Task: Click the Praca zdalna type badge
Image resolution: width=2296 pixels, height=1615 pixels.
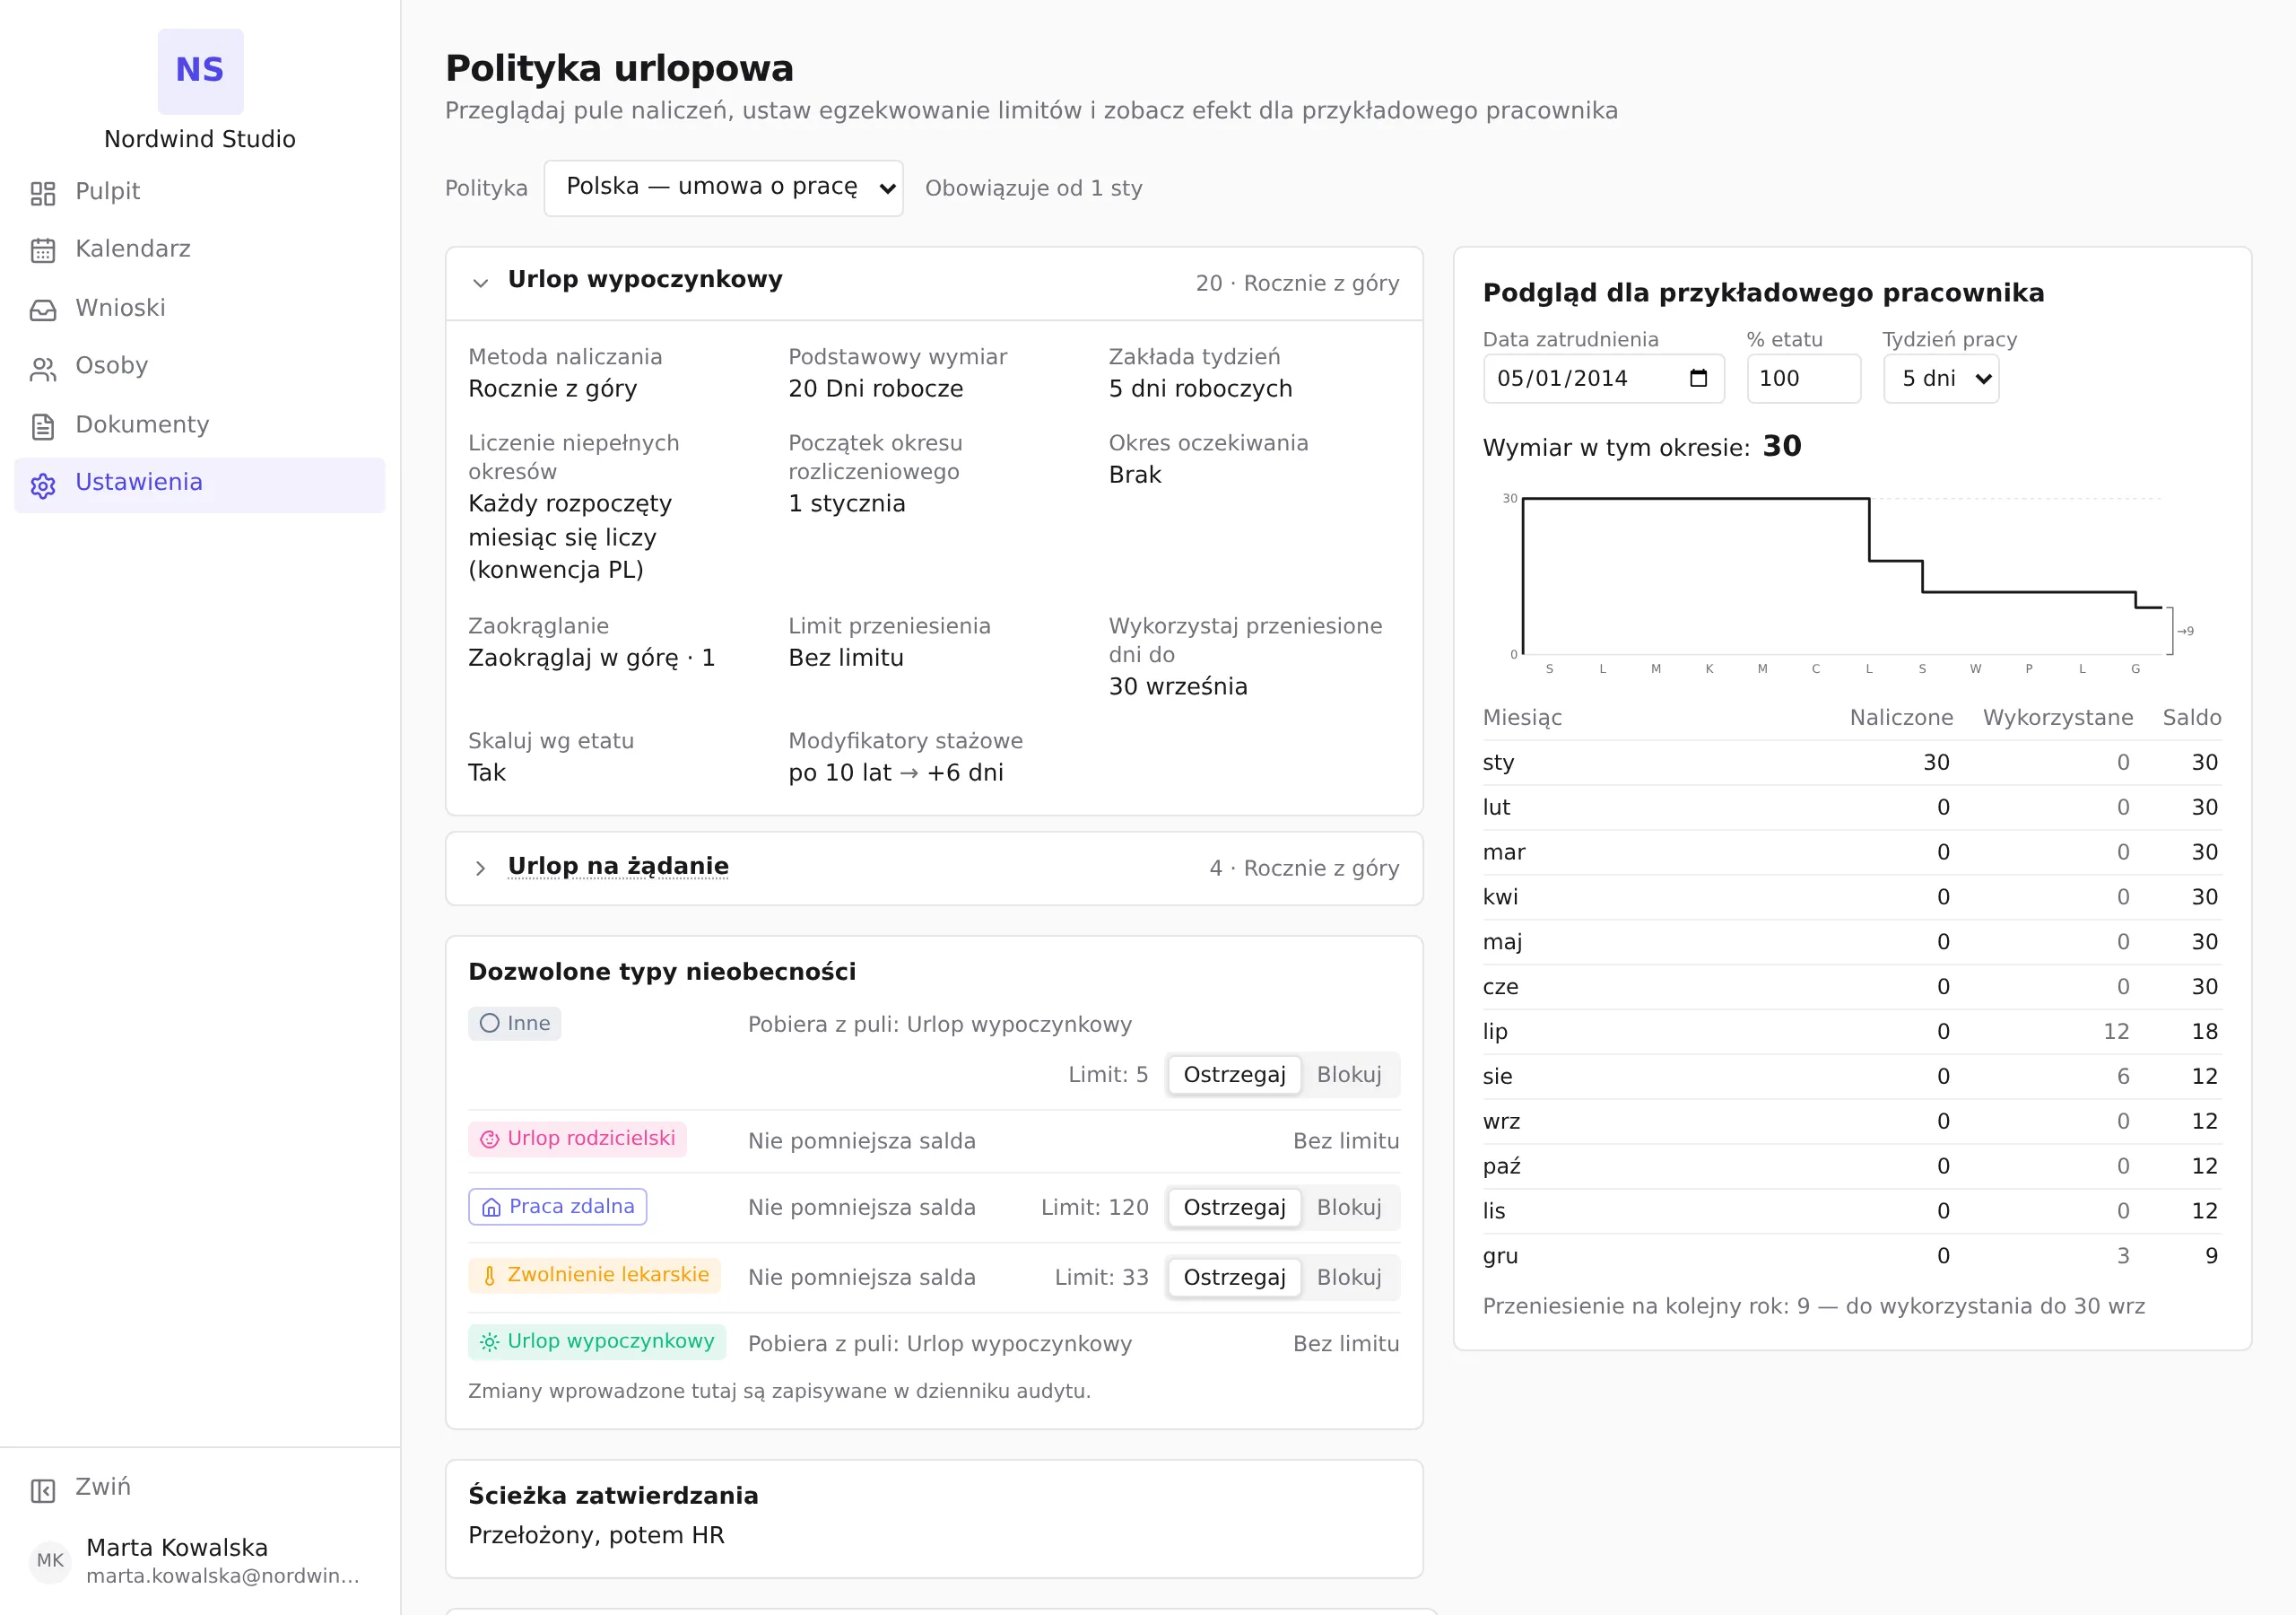Action: coord(558,1207)
